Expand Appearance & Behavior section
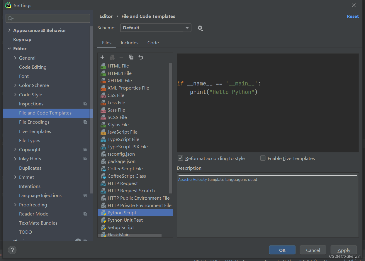 click(9, 30)
